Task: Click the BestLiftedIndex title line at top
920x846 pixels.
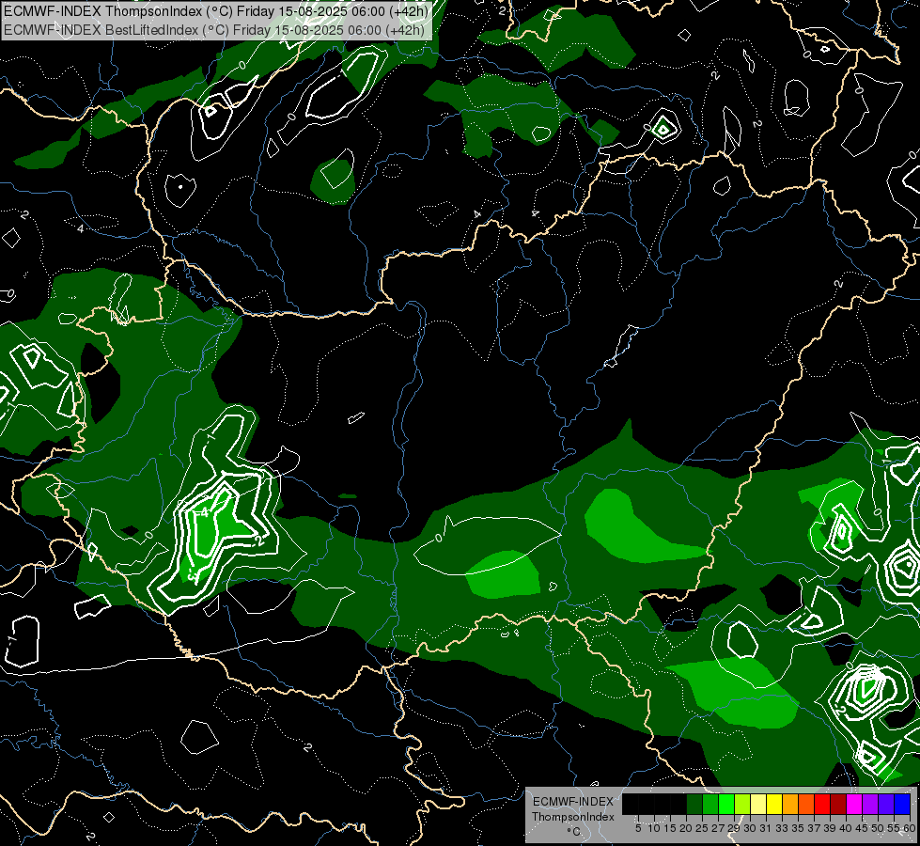Action: [x=213, y=29]
